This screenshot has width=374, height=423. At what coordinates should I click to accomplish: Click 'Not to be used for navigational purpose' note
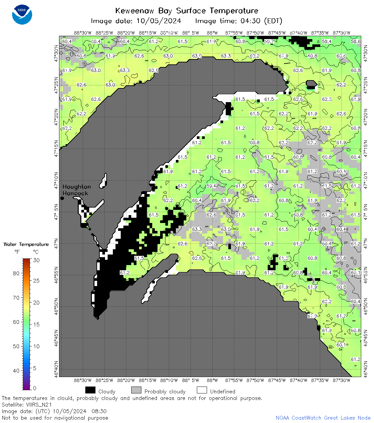(x=55, y=418)
